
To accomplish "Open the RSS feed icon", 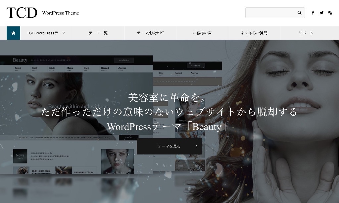I will (330, 13).
